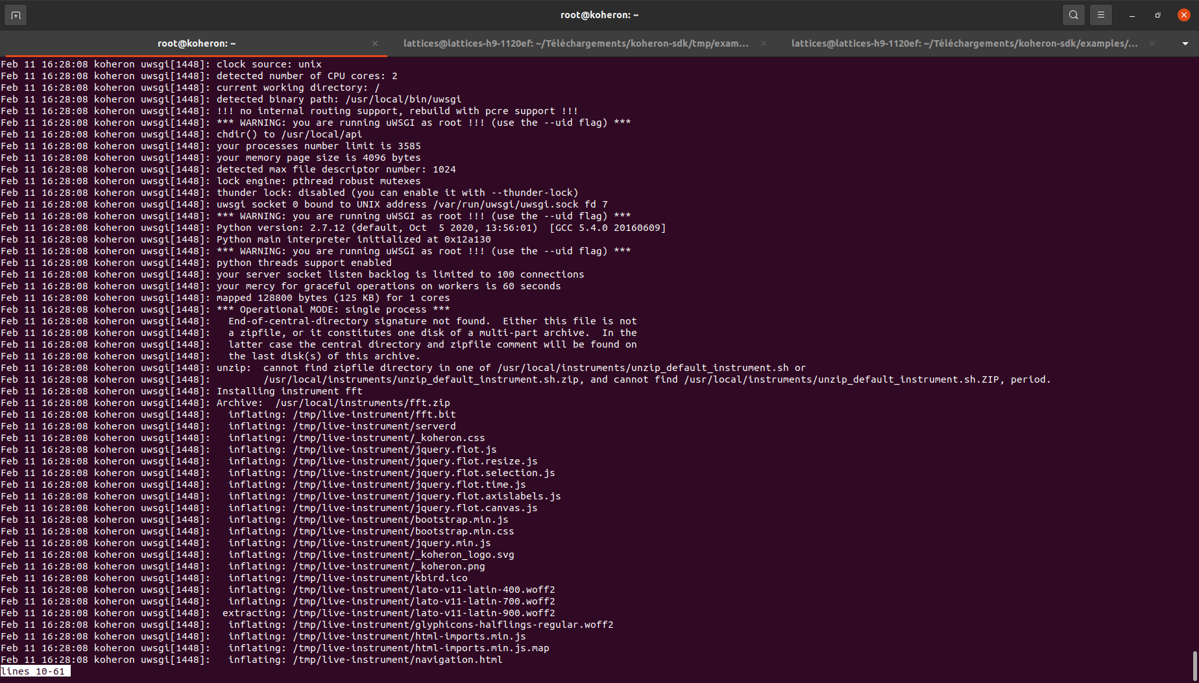
Task: Click the root@koheron window title
Action: 599,14
